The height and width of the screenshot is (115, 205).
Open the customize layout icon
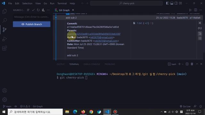pyautogui.click(x=180, y=3)
